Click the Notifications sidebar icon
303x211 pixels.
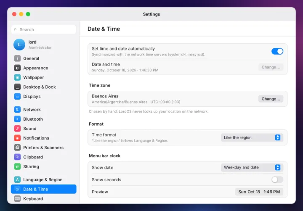coord(17,138)
